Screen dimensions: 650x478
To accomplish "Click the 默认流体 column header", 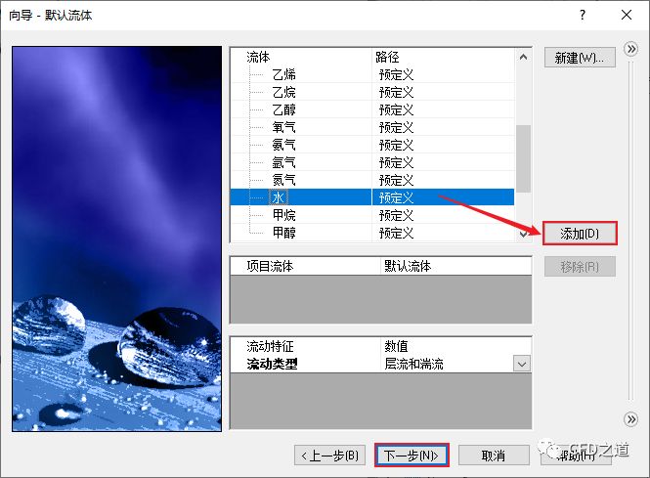I will [x=408, y=266].
